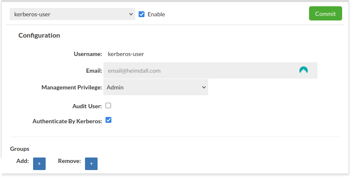
Task: Click the Authenticate By Kerberos label
Action: 67,122
